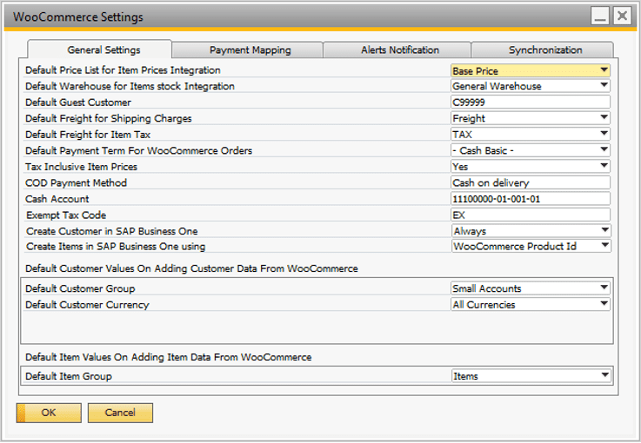Click the Cash Account input field
The height and width of the screenshot is (443, 641).
click(531, 199)
